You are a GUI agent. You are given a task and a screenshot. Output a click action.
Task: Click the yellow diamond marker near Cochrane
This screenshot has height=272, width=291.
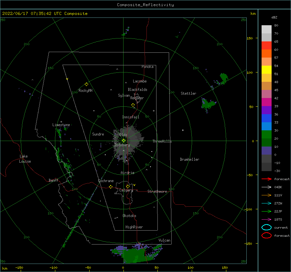(111, 187)
